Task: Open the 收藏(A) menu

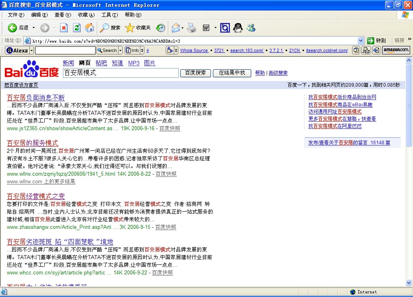Action: click(86, 15)
